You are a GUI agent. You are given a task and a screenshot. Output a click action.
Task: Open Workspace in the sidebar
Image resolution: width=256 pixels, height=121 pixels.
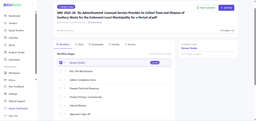[14, 73]
